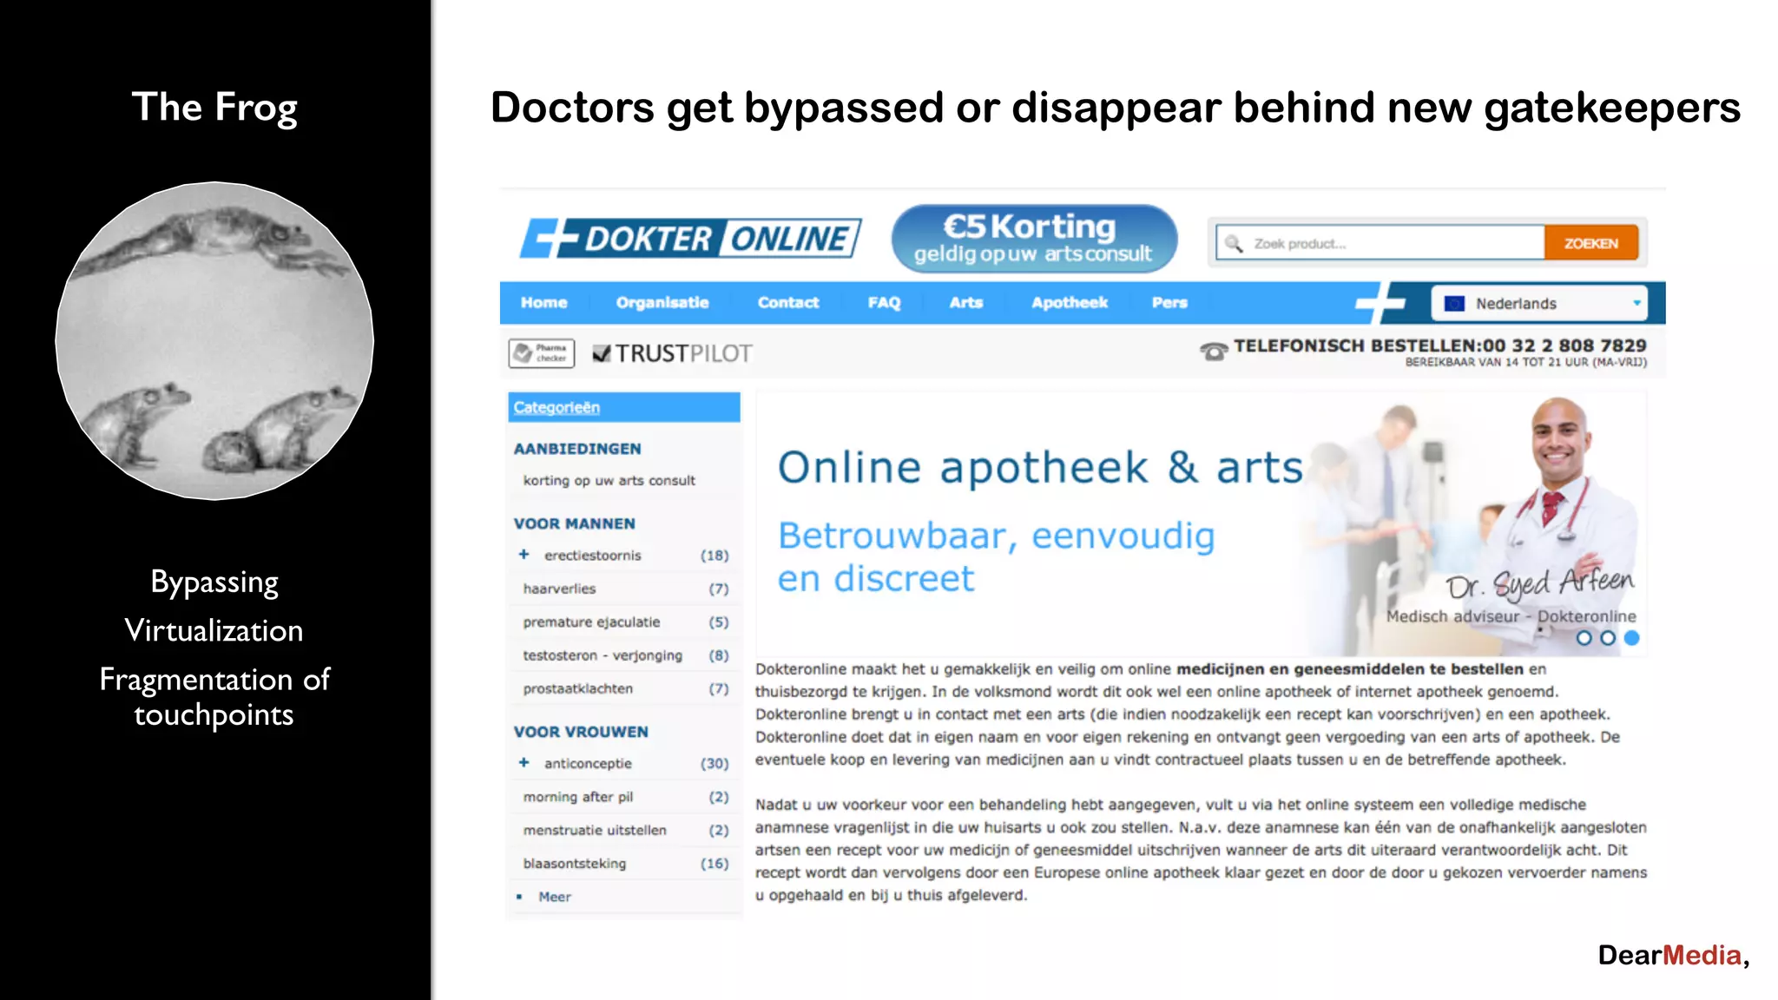Click the Online apotheek & arts headline
Image resolution: width=1778 pixels, height=1000 pixels.
tap(1040, 467)
